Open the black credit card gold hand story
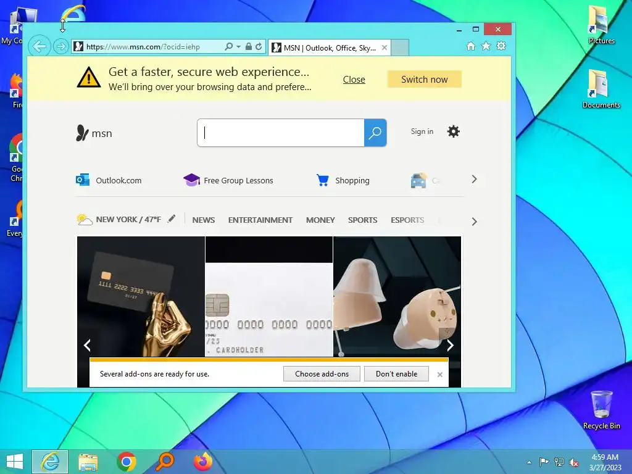Image resolution: width=632 pixels, height=474 pixels. click(x=141, y=296)
